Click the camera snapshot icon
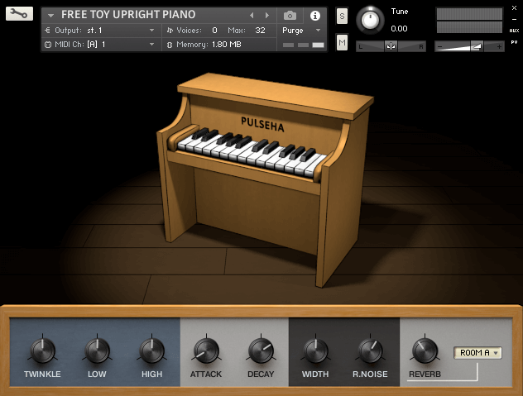This screenshot has width=523, height=396. coord(290,16)
